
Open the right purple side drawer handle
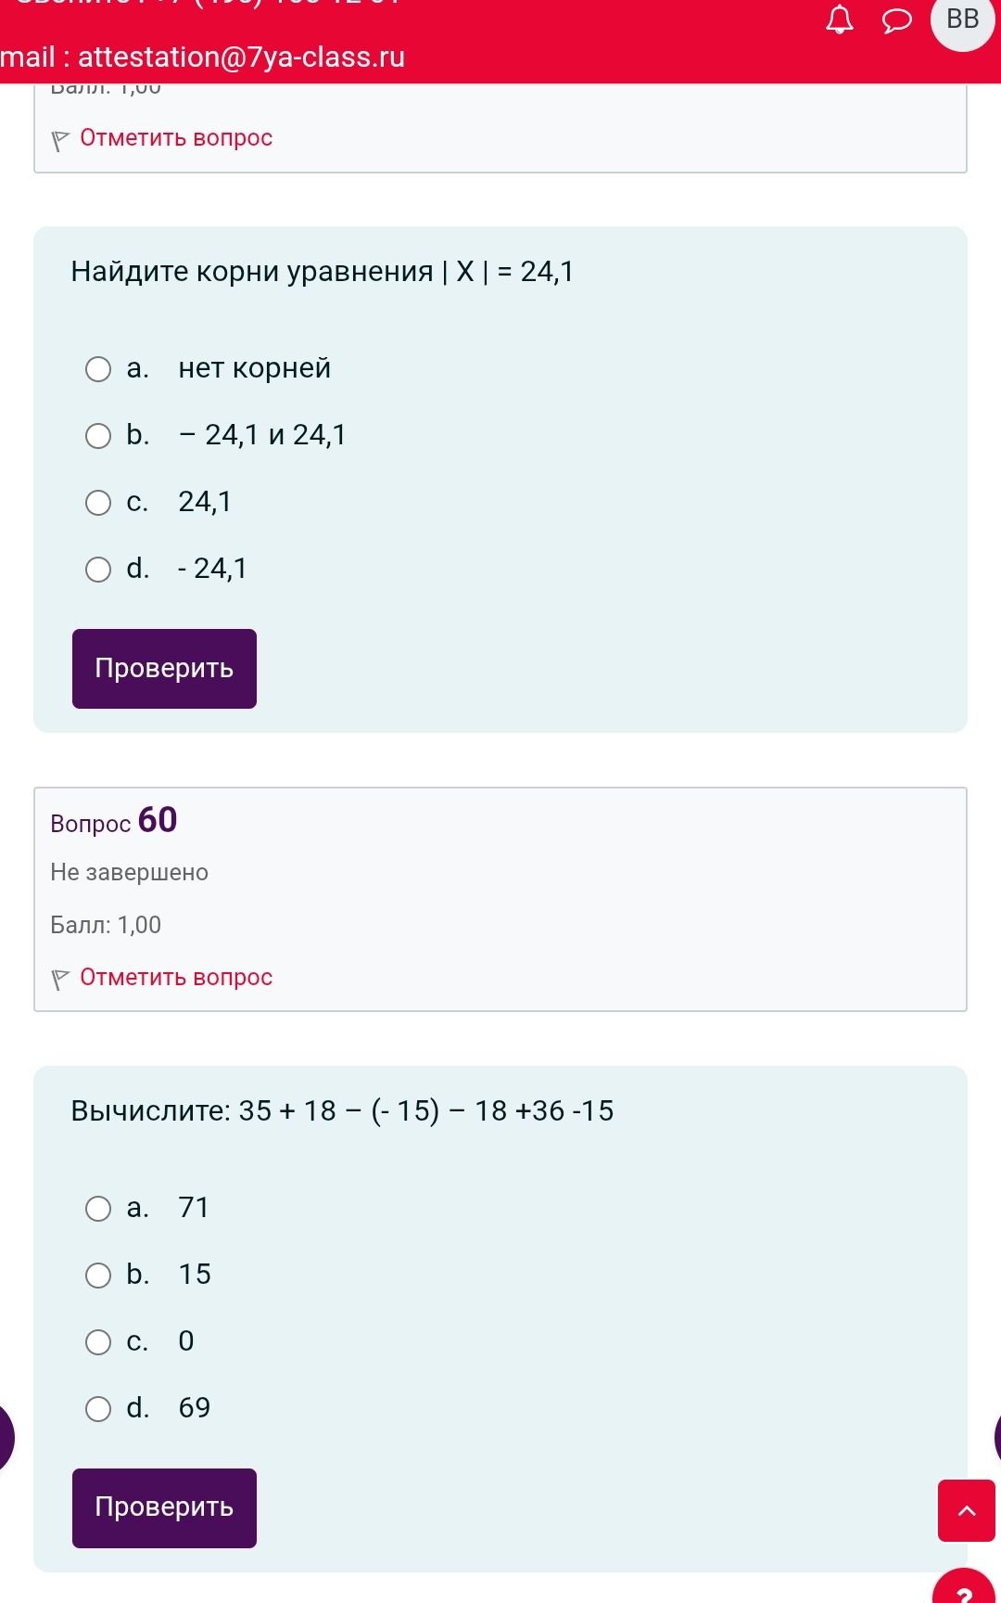[997, 1437]
